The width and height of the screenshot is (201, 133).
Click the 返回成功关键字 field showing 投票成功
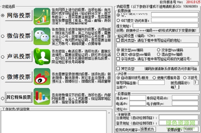click(148, 129)
